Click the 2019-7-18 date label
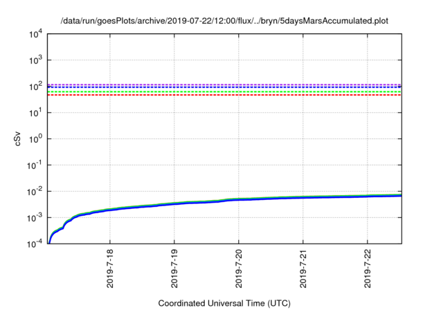The height and width of the screenshot is (310, 443). (x=109, y=268)
